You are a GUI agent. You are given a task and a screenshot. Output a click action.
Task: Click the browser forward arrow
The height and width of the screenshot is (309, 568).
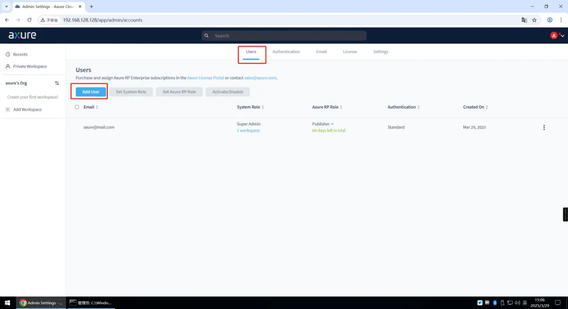pyautogui.click(x=18, y=20)
